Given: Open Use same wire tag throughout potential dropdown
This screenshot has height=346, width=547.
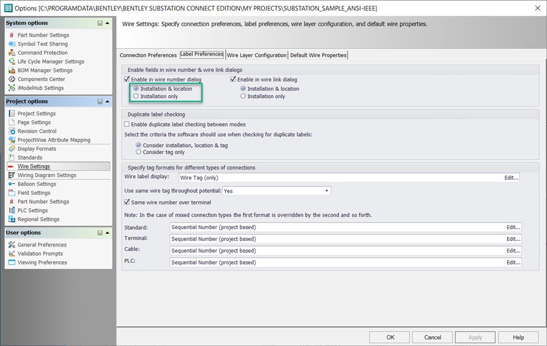Looking at the screenshot, I should point(327,191).
